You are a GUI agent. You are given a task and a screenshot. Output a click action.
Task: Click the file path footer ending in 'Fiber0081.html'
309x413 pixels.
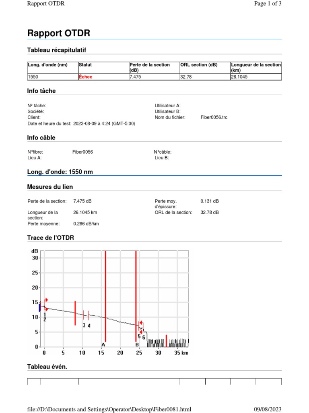click(109, 409)
